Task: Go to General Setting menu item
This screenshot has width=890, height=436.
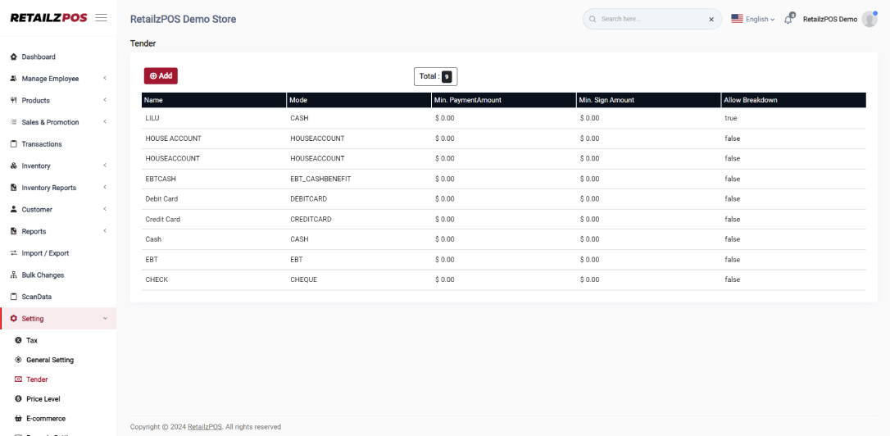Action: point(49,360)
